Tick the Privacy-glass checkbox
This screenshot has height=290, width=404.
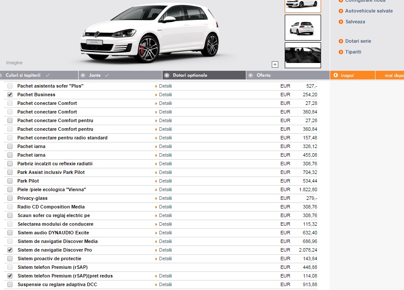pyautogui.click(x=10, y=198)
